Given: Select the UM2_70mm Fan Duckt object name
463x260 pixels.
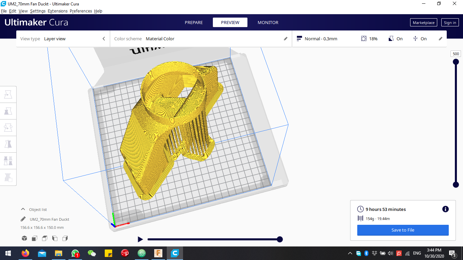Looking at the screenshot, I should (x=49, y=219).
